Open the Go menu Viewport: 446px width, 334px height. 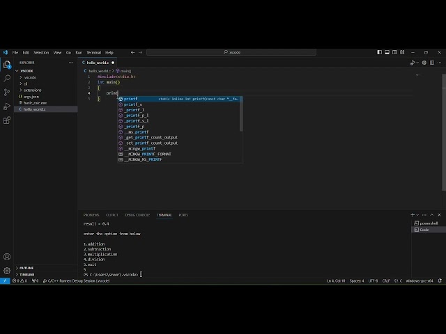(x=68, y=53)
